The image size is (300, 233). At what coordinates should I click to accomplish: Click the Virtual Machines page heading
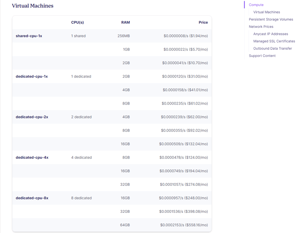click(33, 6)
